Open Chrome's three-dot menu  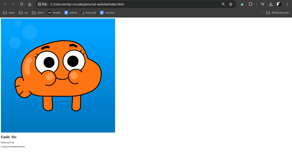(287, 4)
